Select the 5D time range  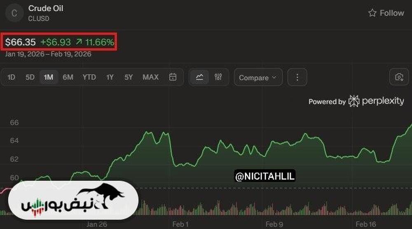30,77
